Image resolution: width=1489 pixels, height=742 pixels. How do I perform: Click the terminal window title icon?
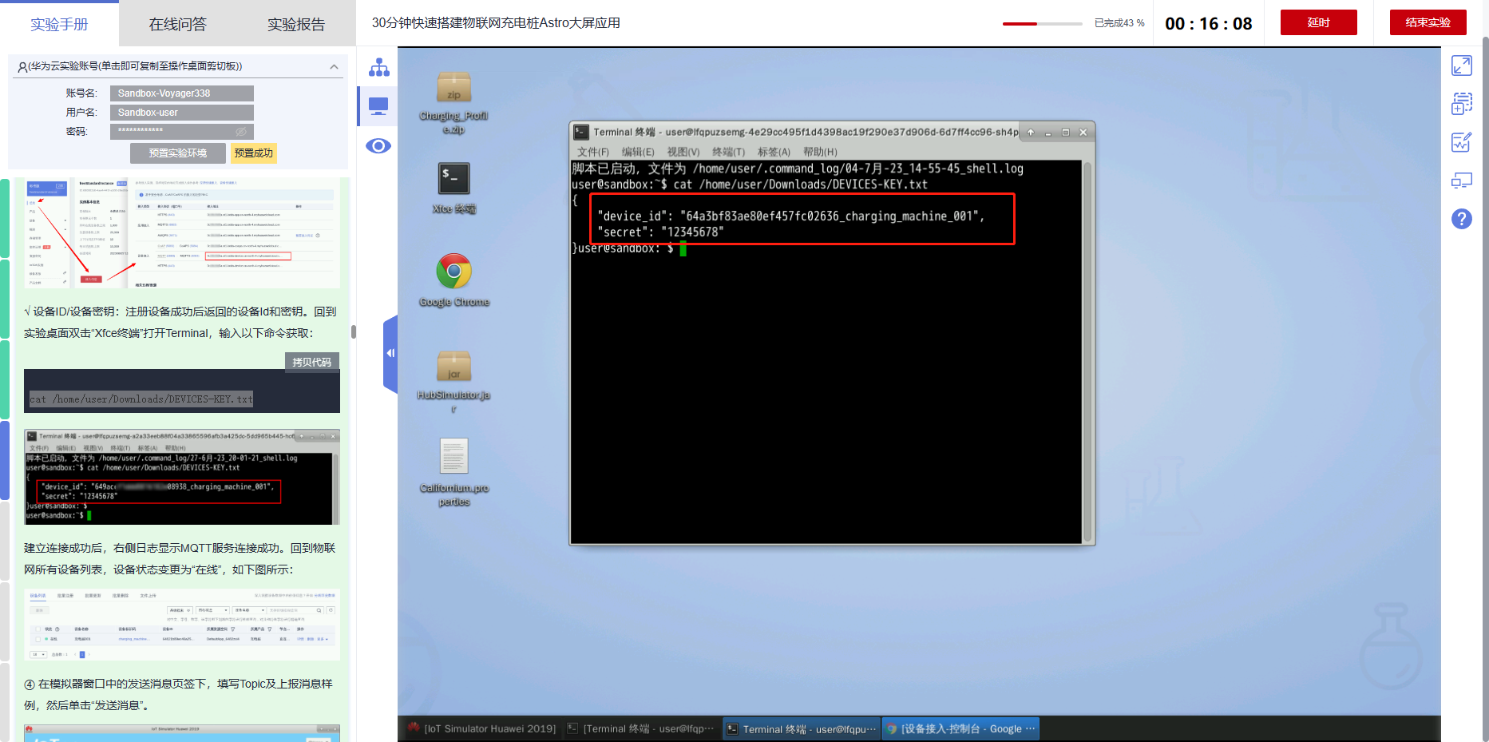point(581,132)
